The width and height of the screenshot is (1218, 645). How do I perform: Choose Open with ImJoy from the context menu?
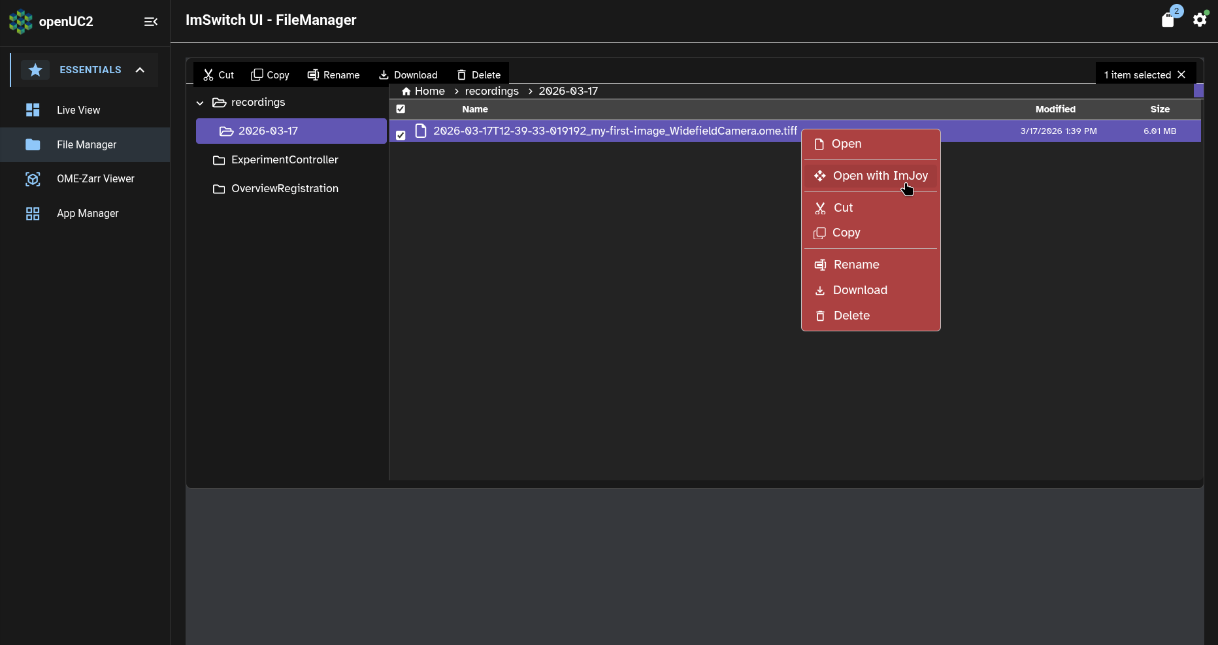[x=880, y=175]
